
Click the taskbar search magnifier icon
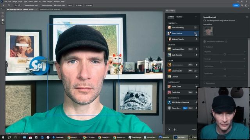pyautogui.click(x=9, y=137)
